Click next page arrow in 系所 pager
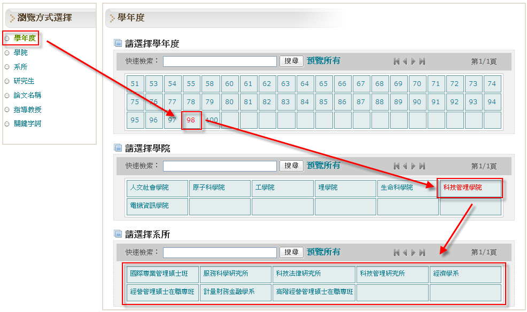This screenshot has width=527, height=312. click(413, 252)
